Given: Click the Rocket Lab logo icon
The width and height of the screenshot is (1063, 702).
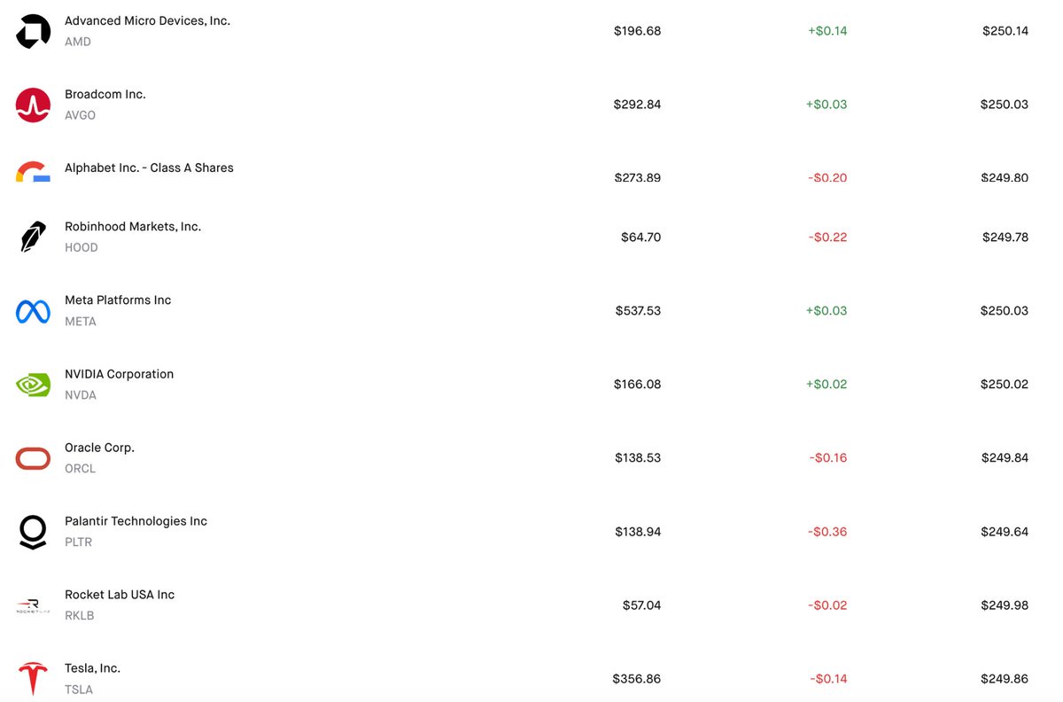Looking at the screenshot, I should click(x=33, y=605).
